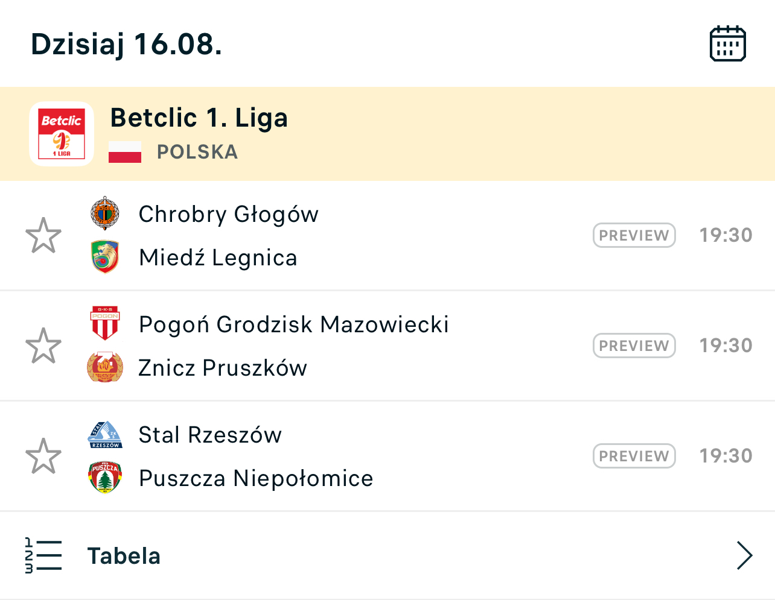Screen dimensions: 775x600
Task: Open PREVIEW for Stal Rzeszów match
Action: [634, 456]
